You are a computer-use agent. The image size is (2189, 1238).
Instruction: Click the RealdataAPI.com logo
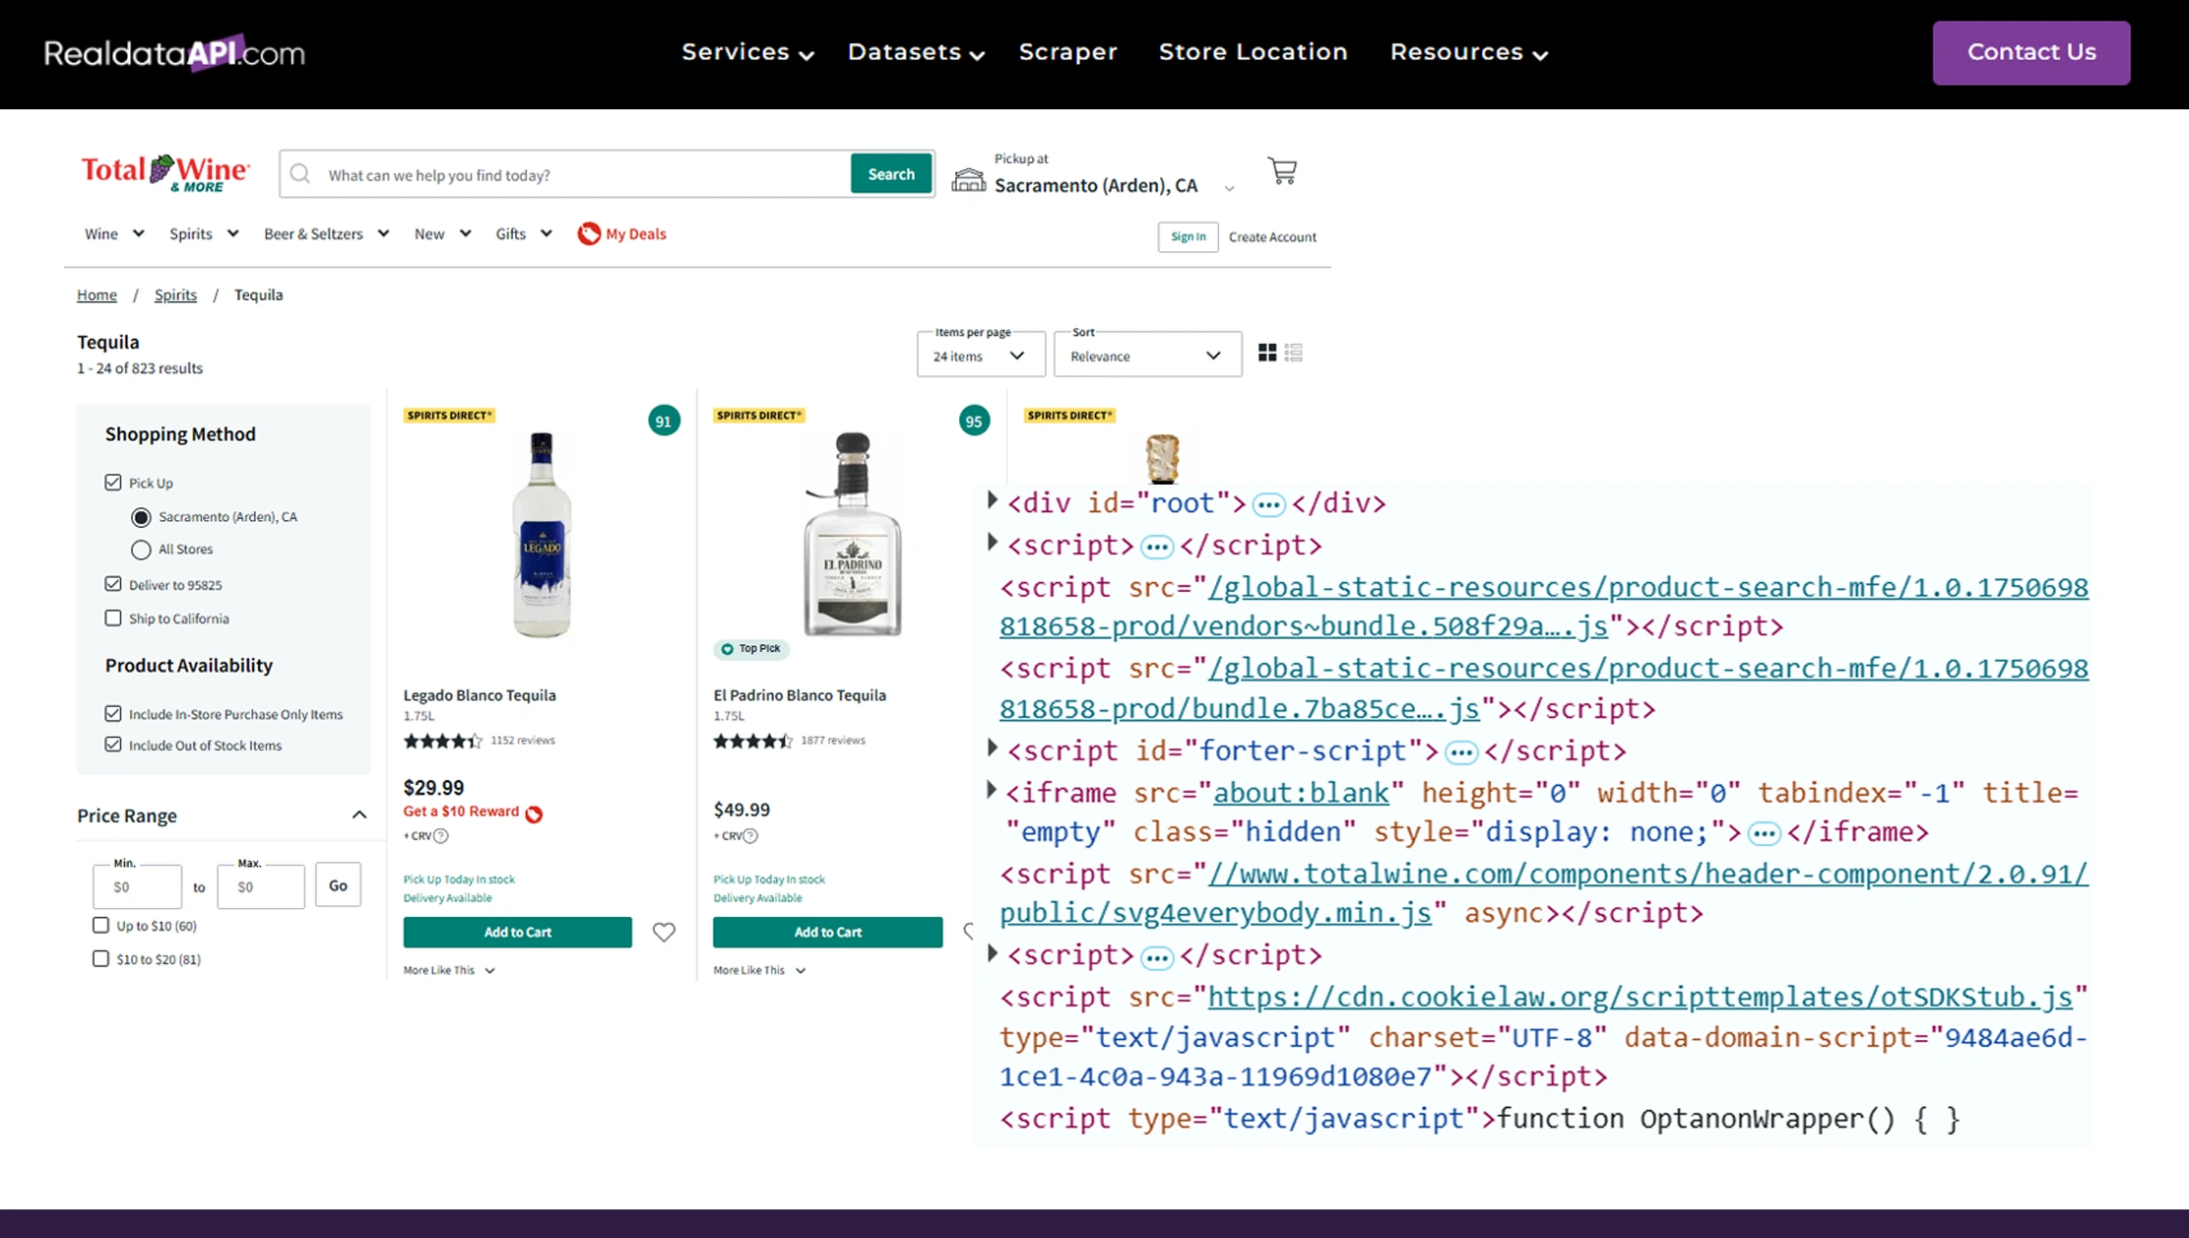(174, 52)
